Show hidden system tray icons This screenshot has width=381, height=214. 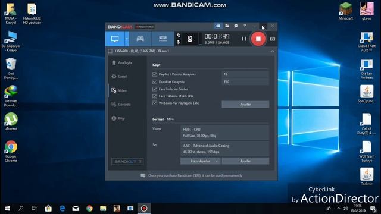click(338, 209)
